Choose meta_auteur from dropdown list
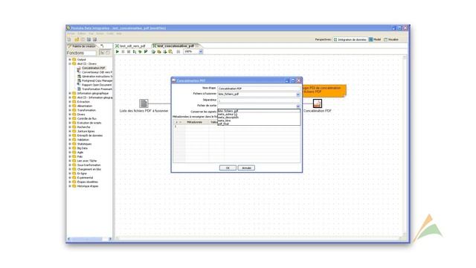The height and width of the screenshot is (268, 476). tap(259, 114)
